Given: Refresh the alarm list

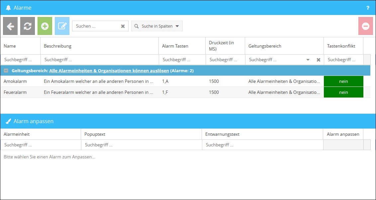Looking at the screenshot, I should 28,26.
